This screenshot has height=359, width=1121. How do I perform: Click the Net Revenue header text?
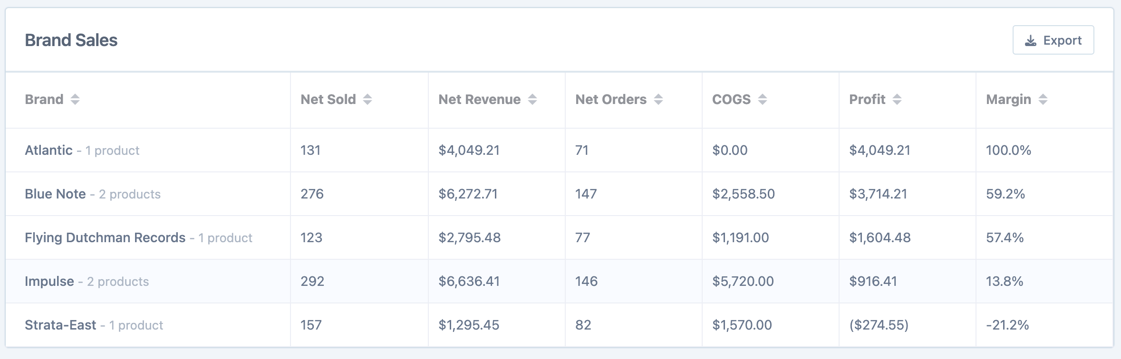point(479,99)
